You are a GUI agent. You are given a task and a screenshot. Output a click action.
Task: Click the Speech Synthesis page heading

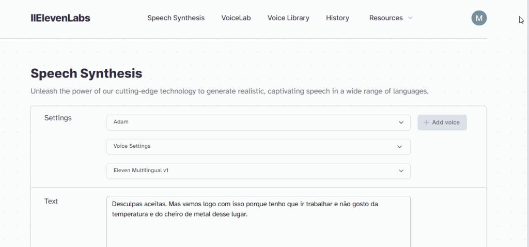[x=86, y=73]
